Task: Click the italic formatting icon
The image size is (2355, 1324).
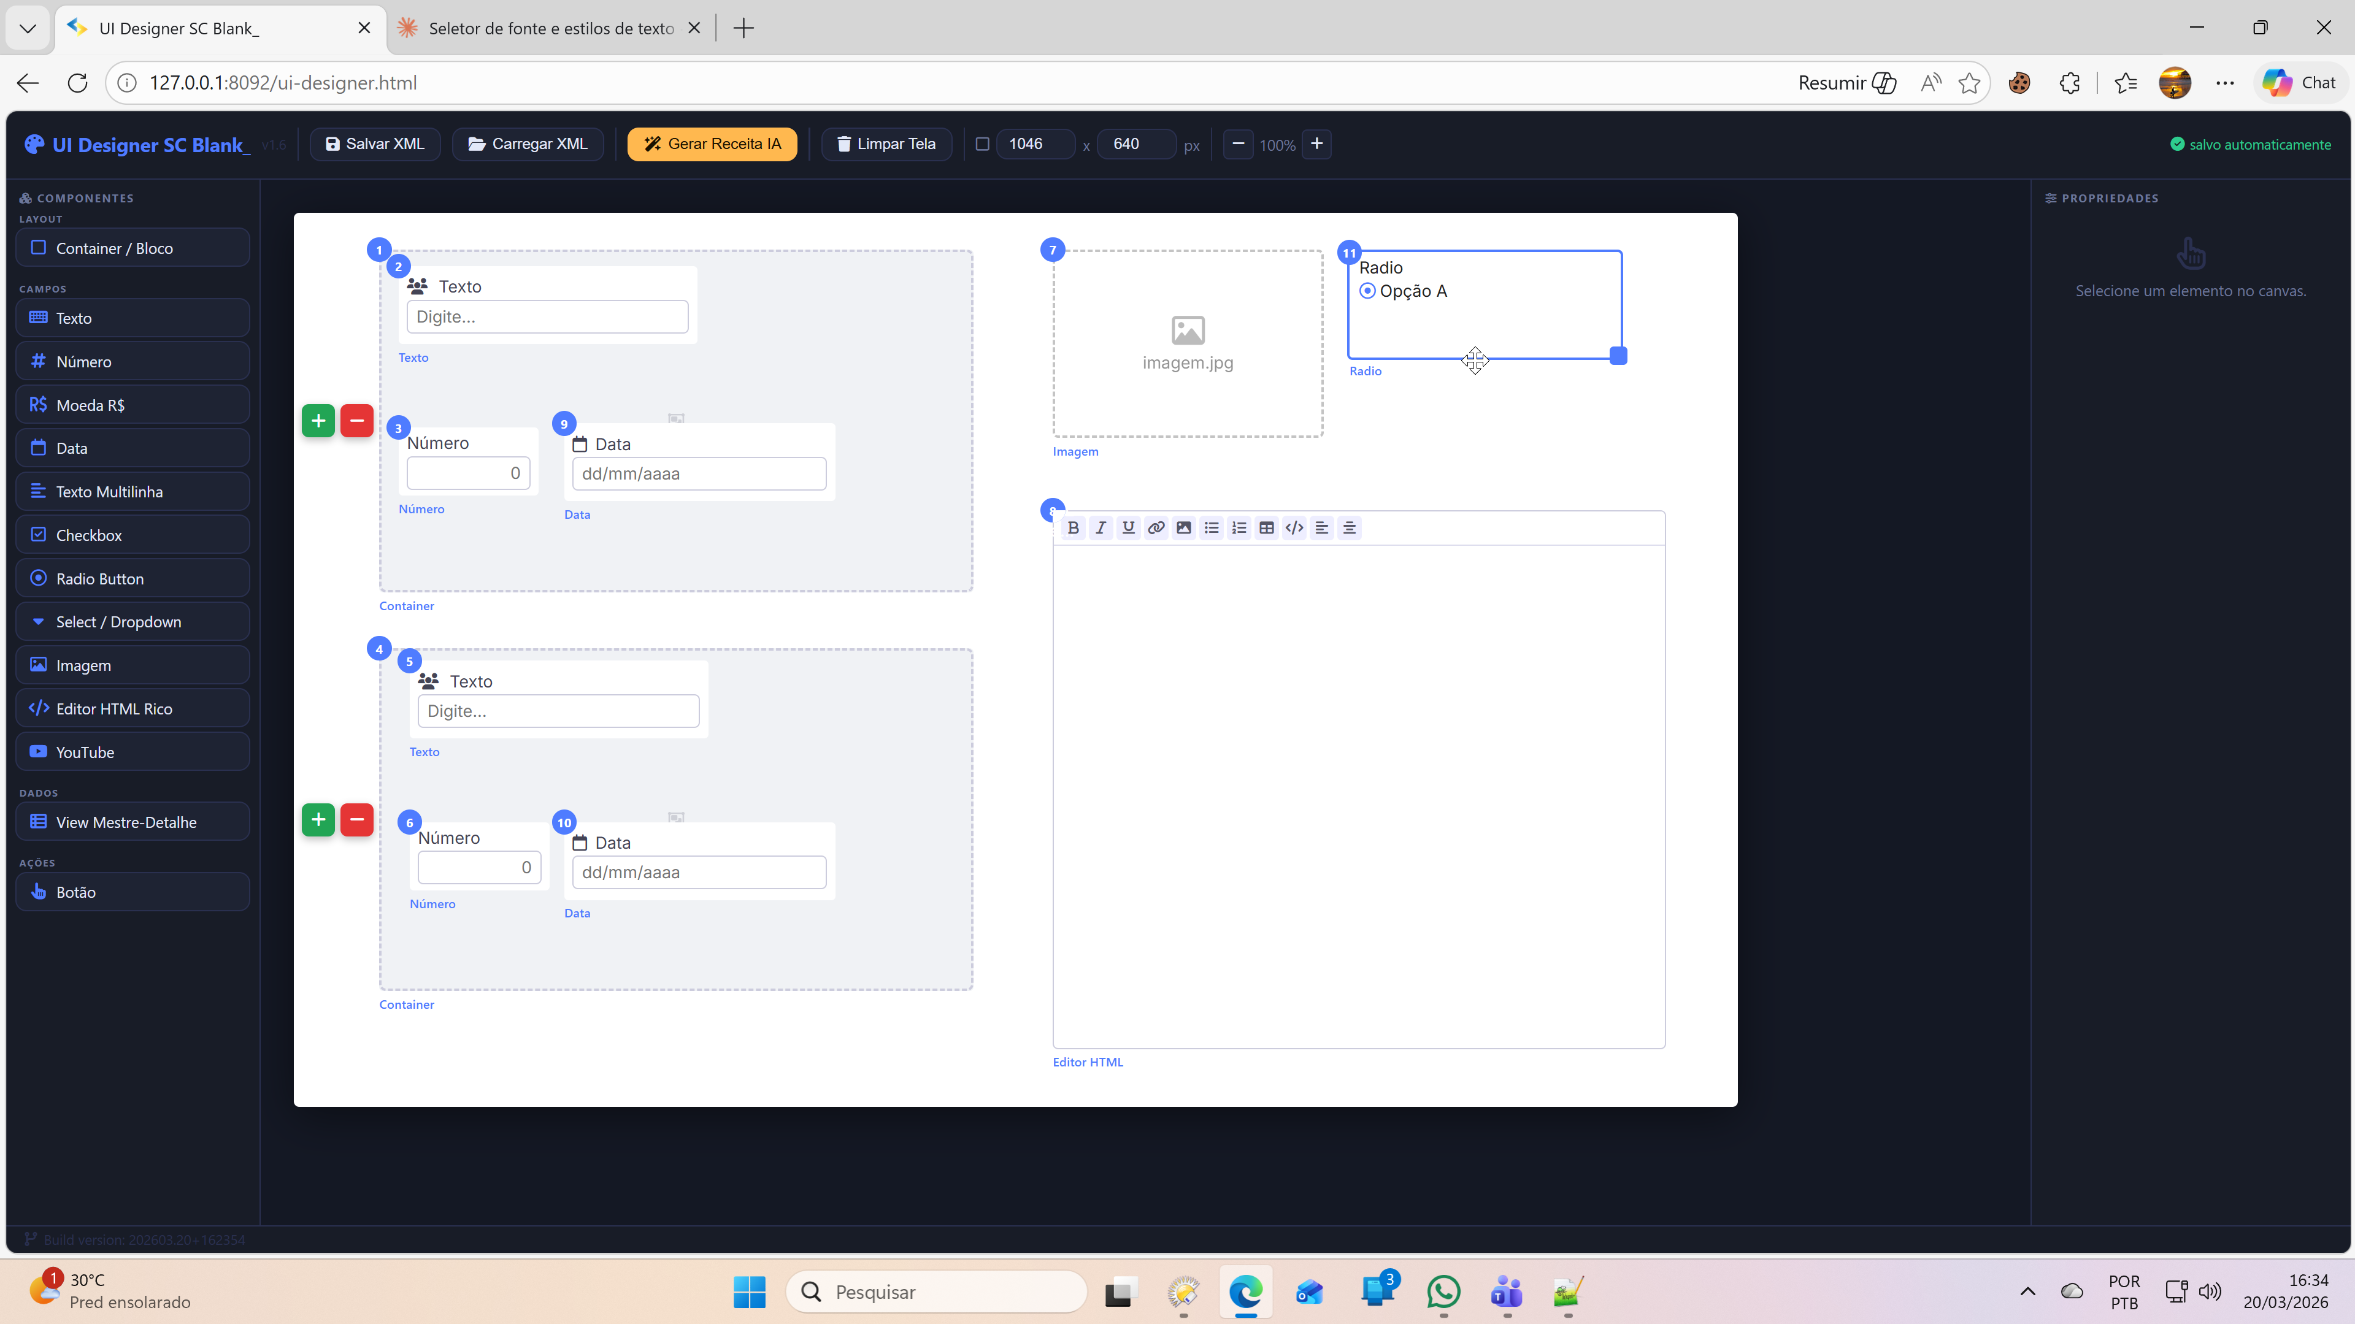Action: [1101, 527]
